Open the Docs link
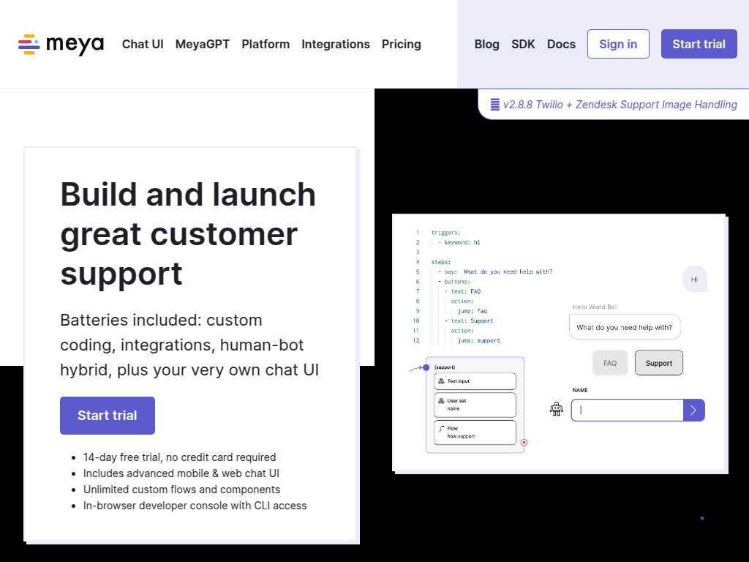 [x=561, y=44]
